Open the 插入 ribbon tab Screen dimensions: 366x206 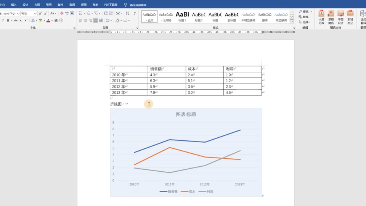[x=14, y=5]
